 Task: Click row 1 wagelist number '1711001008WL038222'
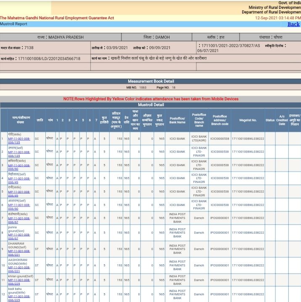coord(248,139)
